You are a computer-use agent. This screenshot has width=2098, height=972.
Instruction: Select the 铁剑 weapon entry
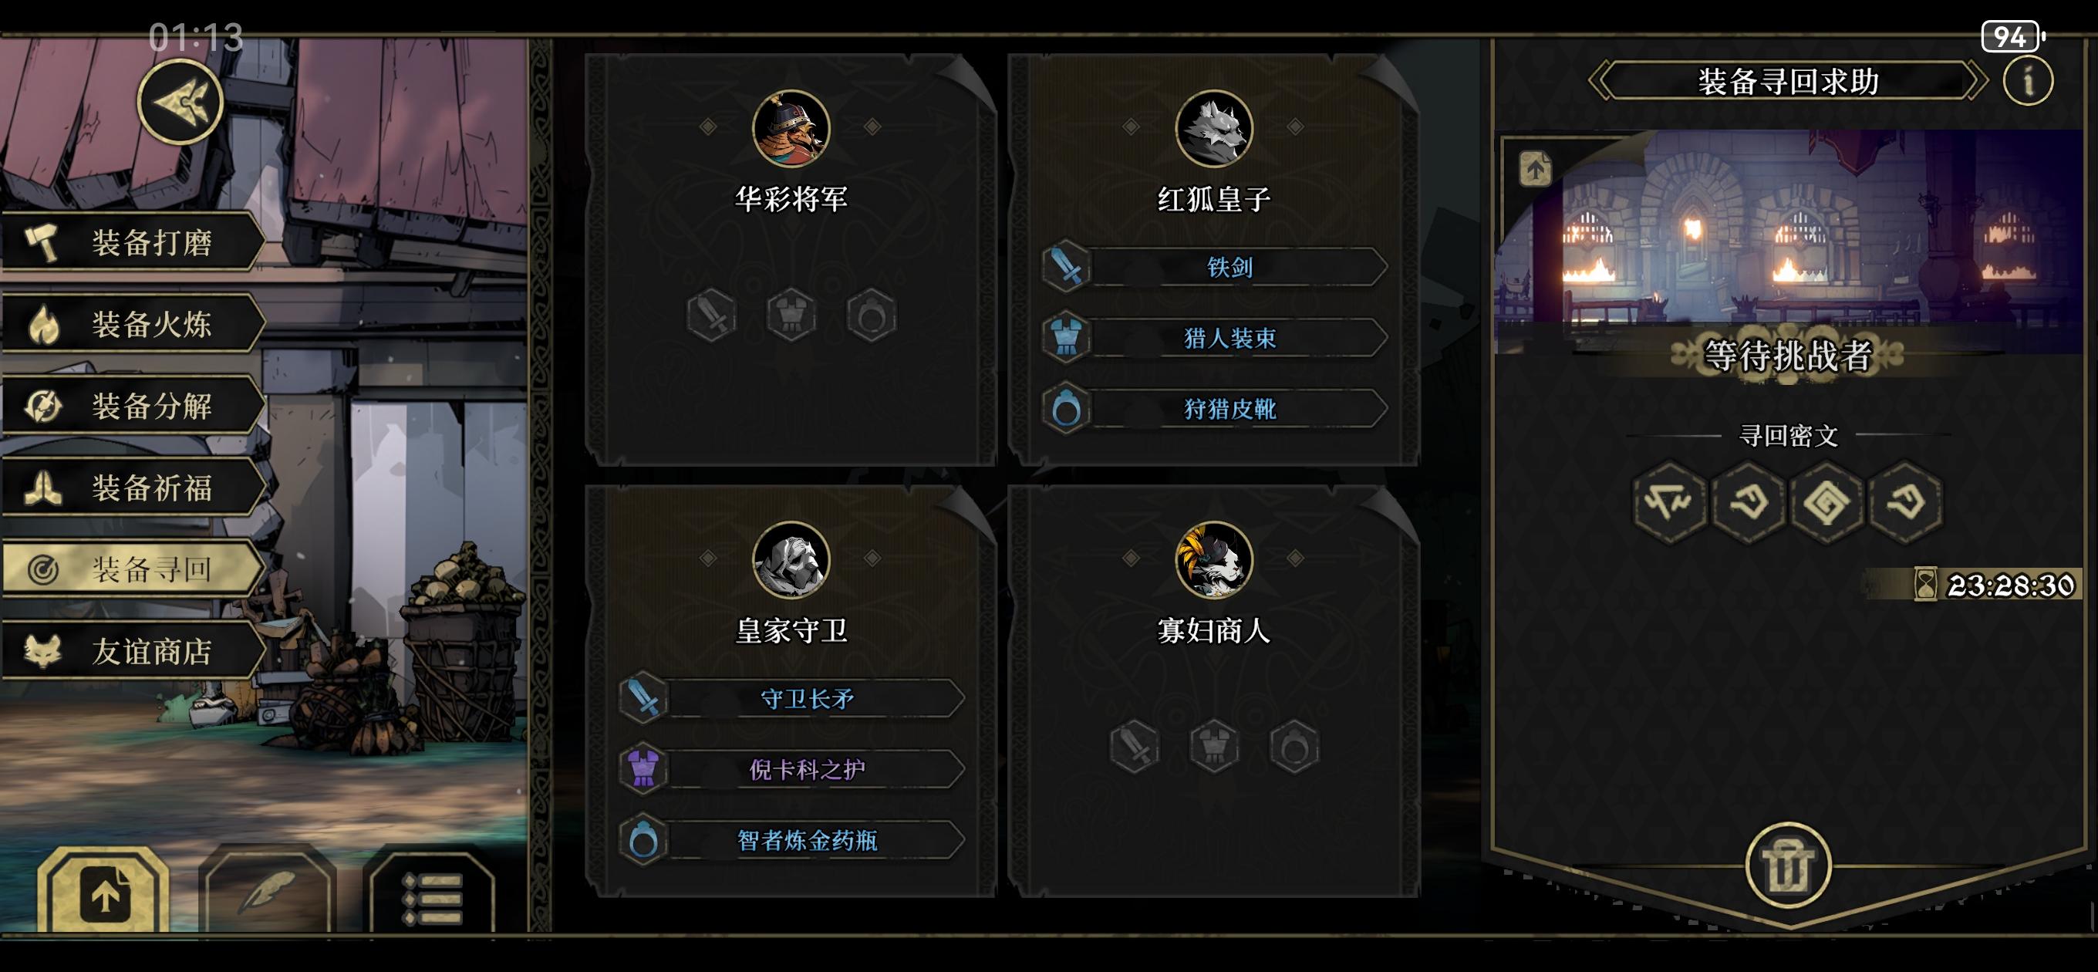(x=1214, y=266)
